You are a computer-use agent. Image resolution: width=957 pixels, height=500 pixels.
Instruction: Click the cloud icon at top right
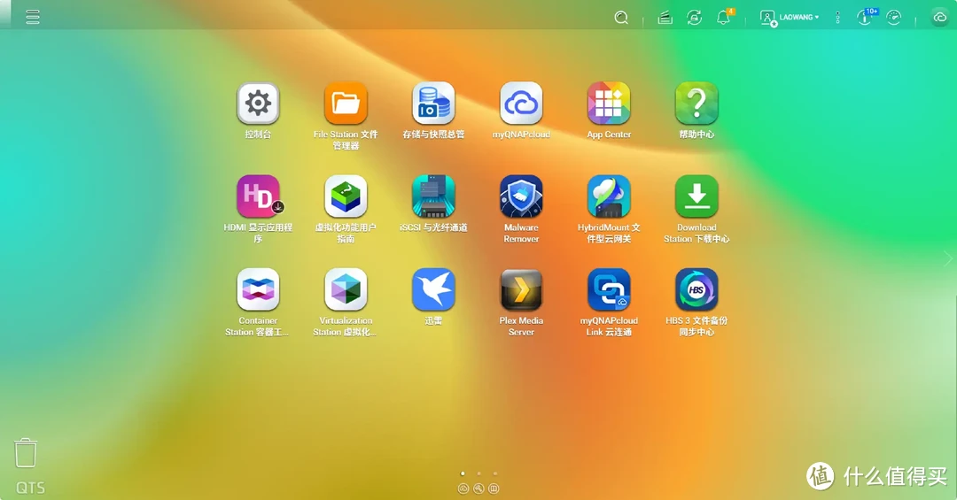click(940, 18)
